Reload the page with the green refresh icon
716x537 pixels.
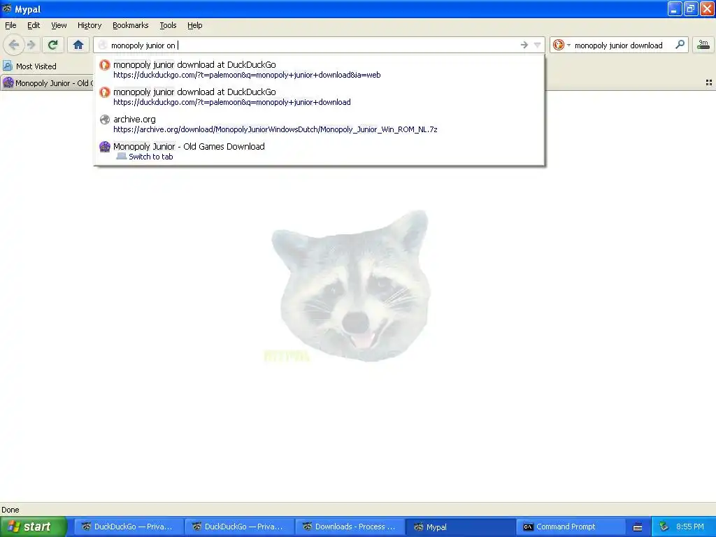click(53, 45)
